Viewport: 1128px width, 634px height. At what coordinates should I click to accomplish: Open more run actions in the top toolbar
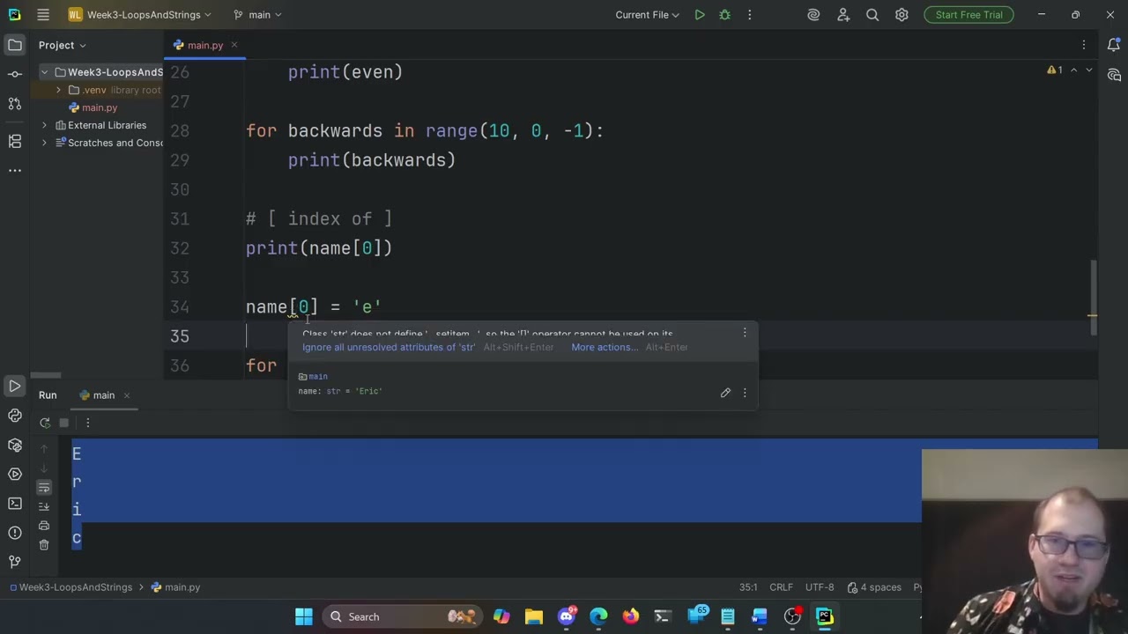750,15
